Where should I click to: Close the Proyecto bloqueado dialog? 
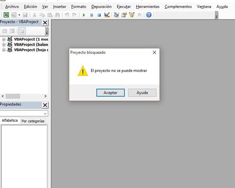pos(154,52)
